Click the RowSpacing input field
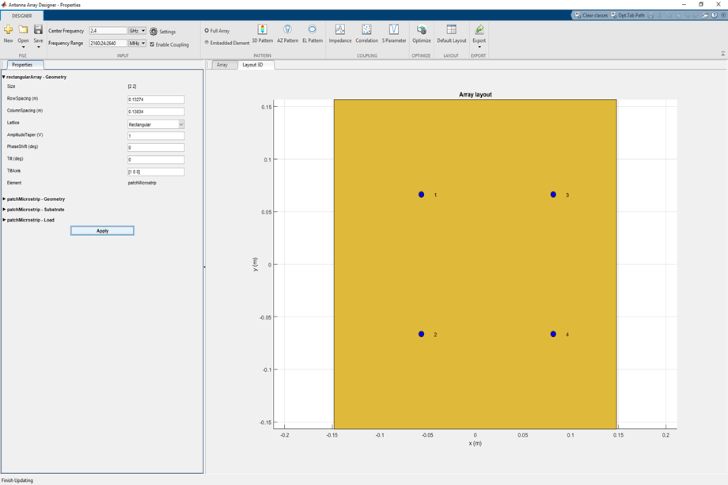Image resolution: width=728 pixels, height=485 pixels. tap(156, 100)
